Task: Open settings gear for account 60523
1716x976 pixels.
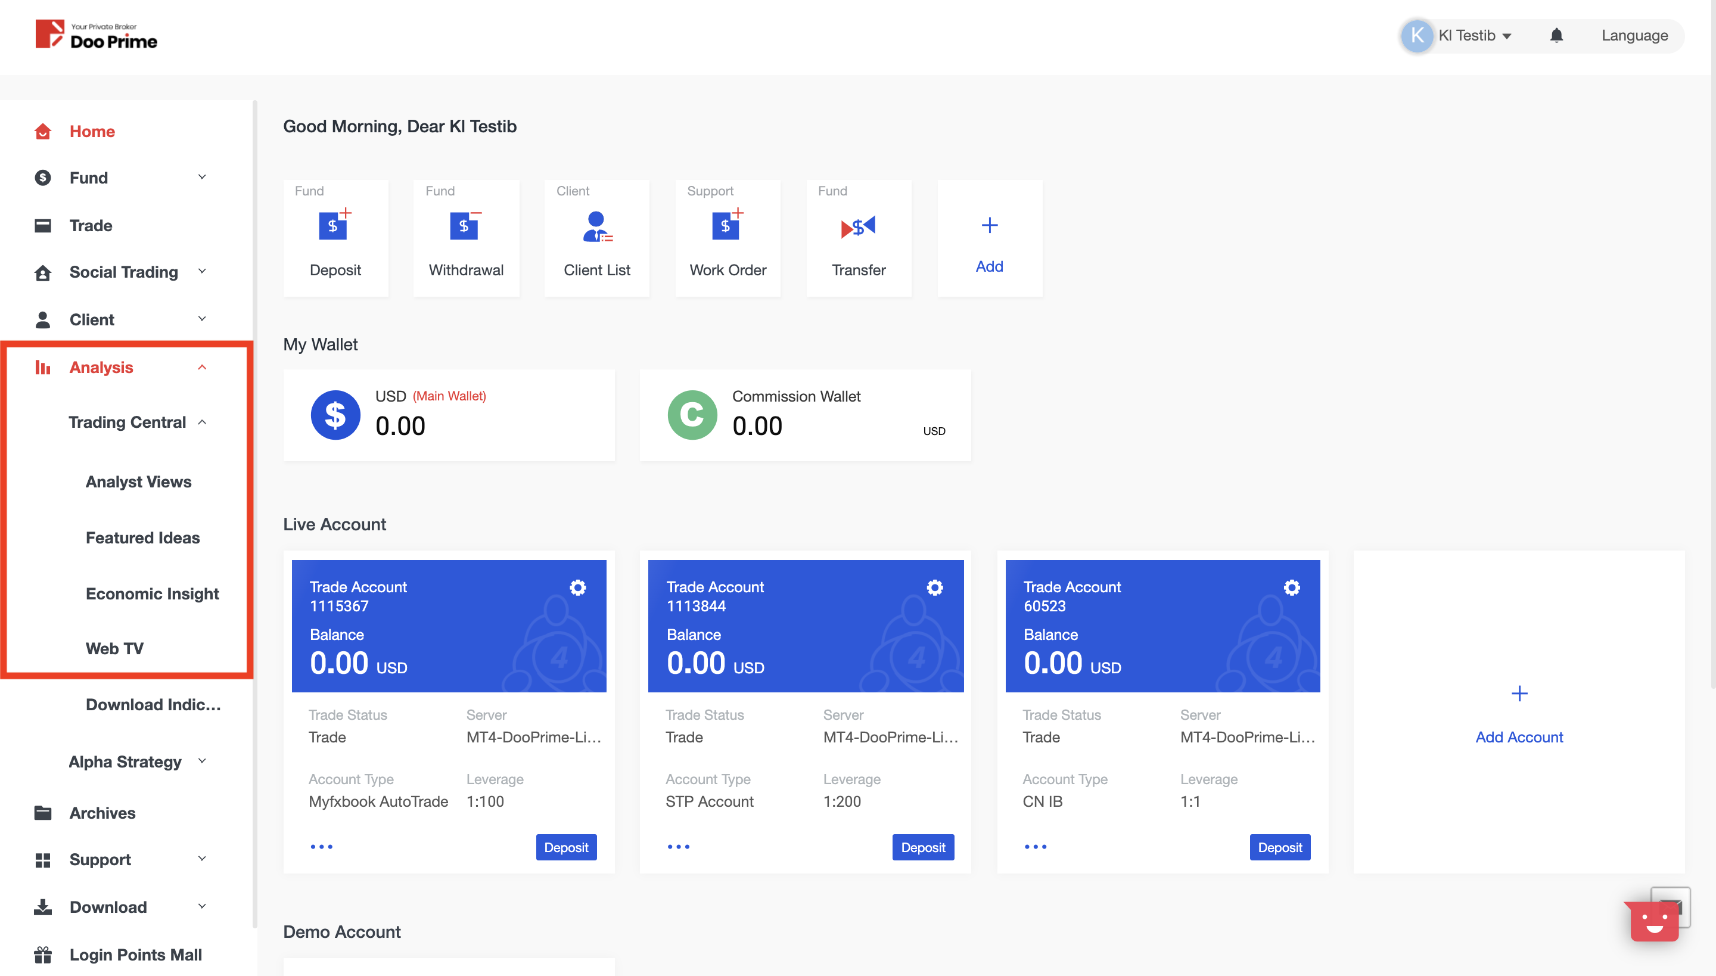Action: (1292, 588)
